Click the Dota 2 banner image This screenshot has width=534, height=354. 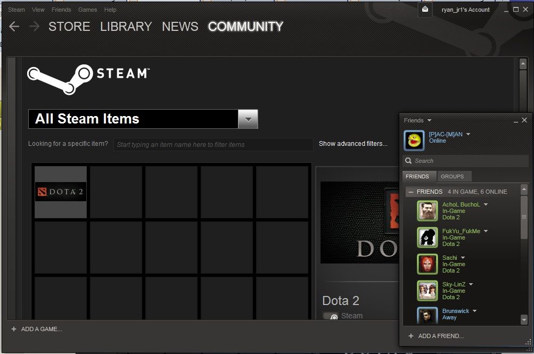pyautogui.click(x=359, y=223)
